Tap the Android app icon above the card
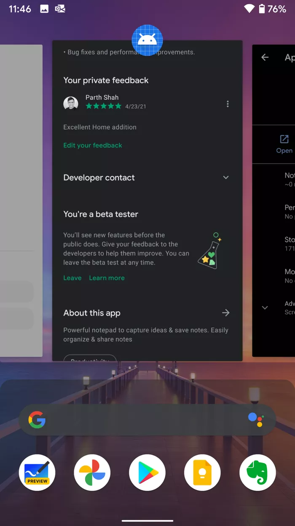 [x=147, y=40]
